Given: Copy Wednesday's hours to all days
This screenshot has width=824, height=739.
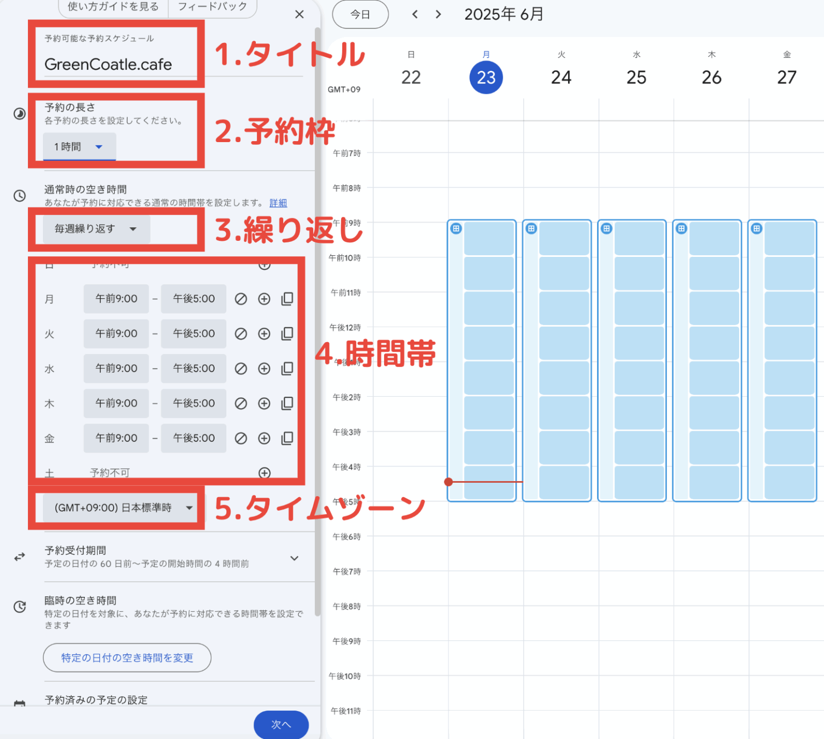Looking at the screenshot, I should pyautogui.click(x=287, y=368).
